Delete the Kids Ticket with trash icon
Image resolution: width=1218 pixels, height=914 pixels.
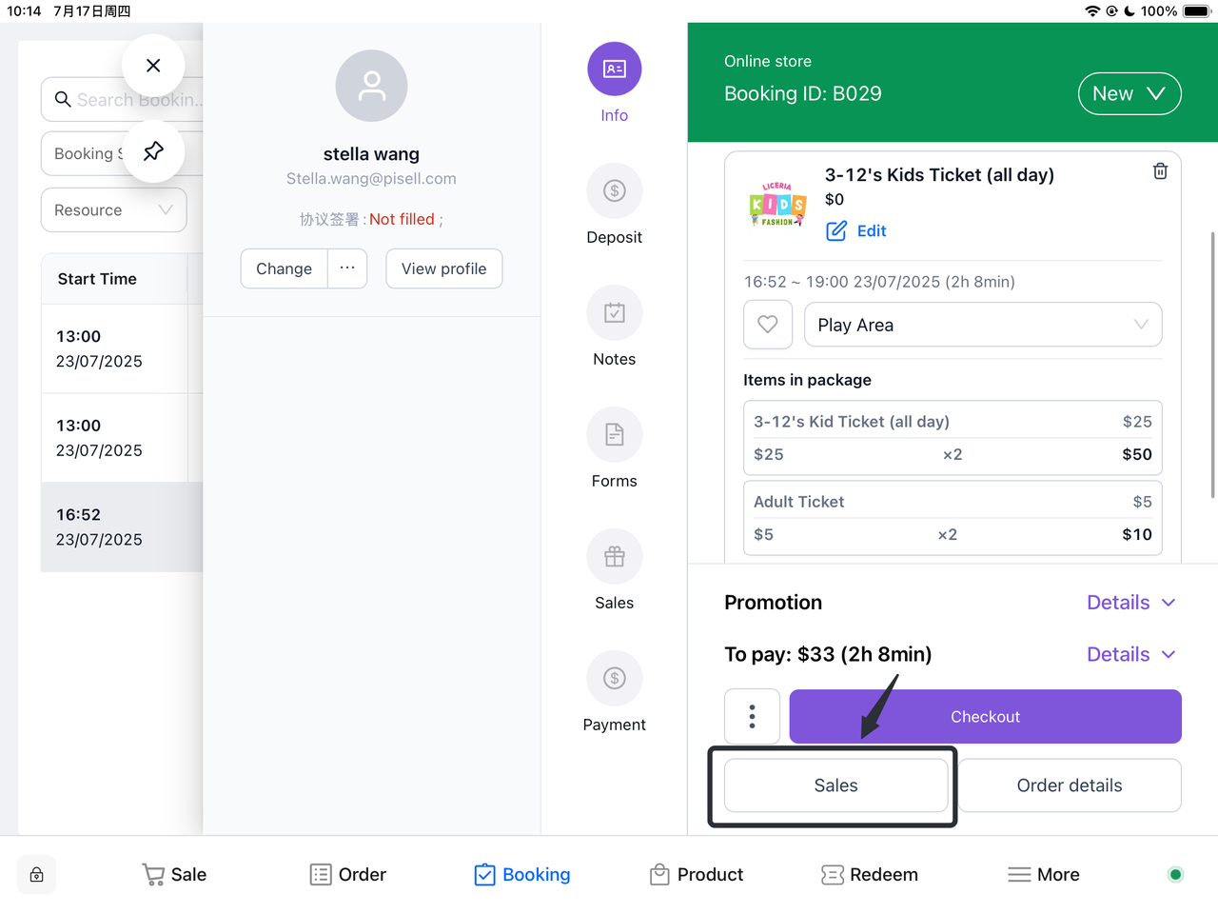coord(1160,171)
